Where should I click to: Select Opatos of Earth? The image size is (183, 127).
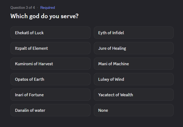point(50,79)
